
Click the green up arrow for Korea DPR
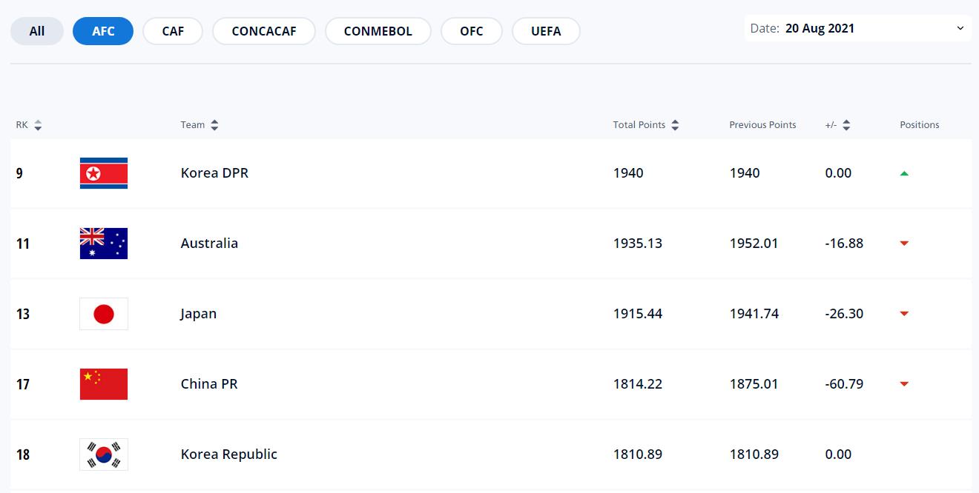tap(904, 173)
